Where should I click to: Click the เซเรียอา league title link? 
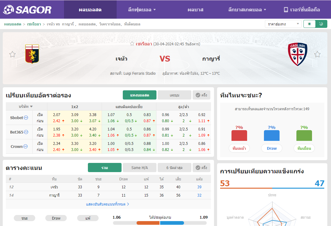click(144, 44)
